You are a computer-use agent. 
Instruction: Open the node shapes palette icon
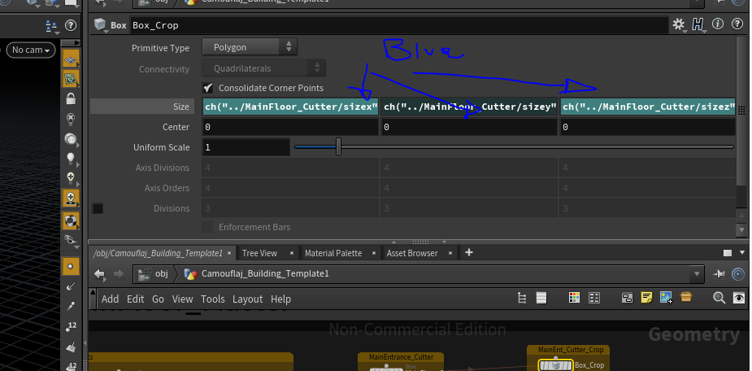pos(594,298)
